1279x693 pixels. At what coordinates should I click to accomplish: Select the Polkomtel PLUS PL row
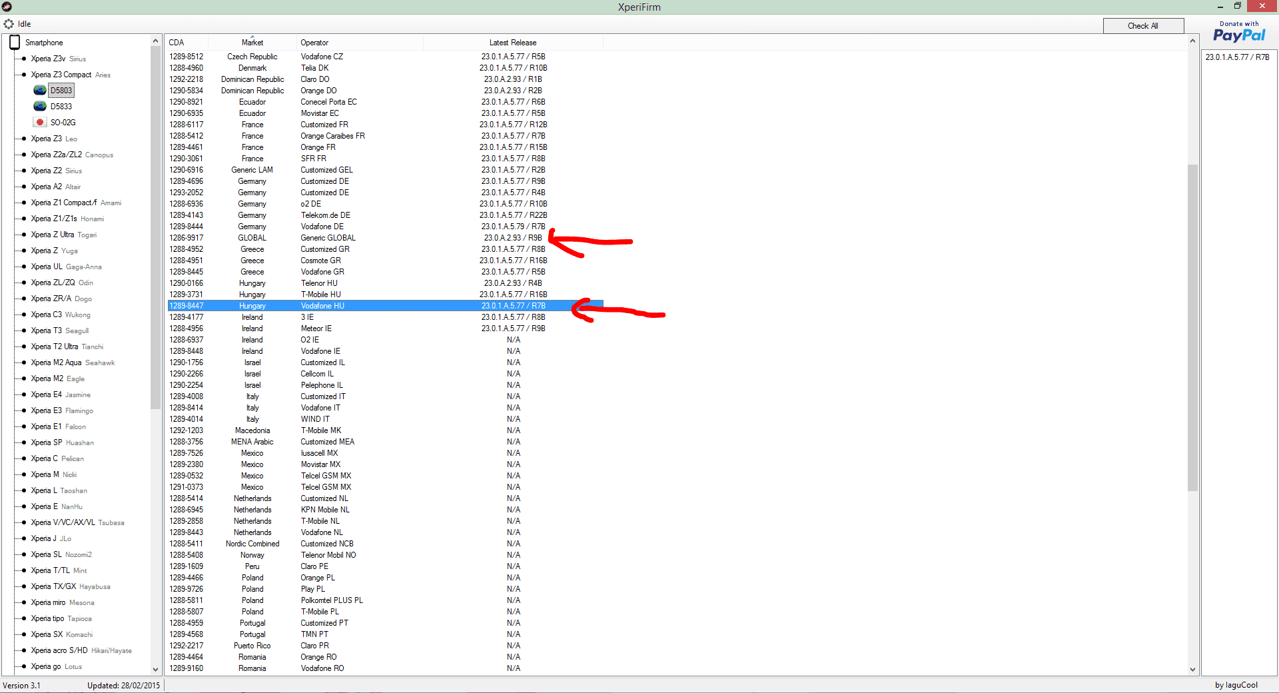385,600
